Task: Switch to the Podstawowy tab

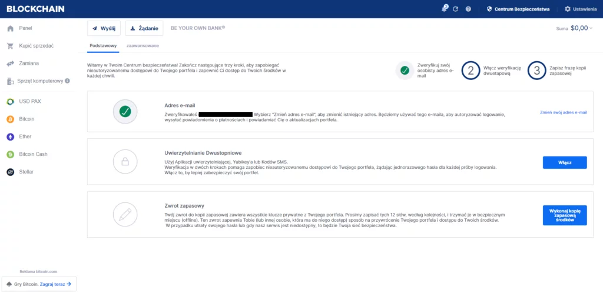Action: [103, 46]
